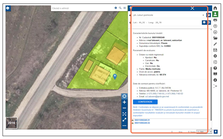Select the 2016 imagery thumbnail
This screenshot has height=139, width=223.
click(x=11, y=123)
